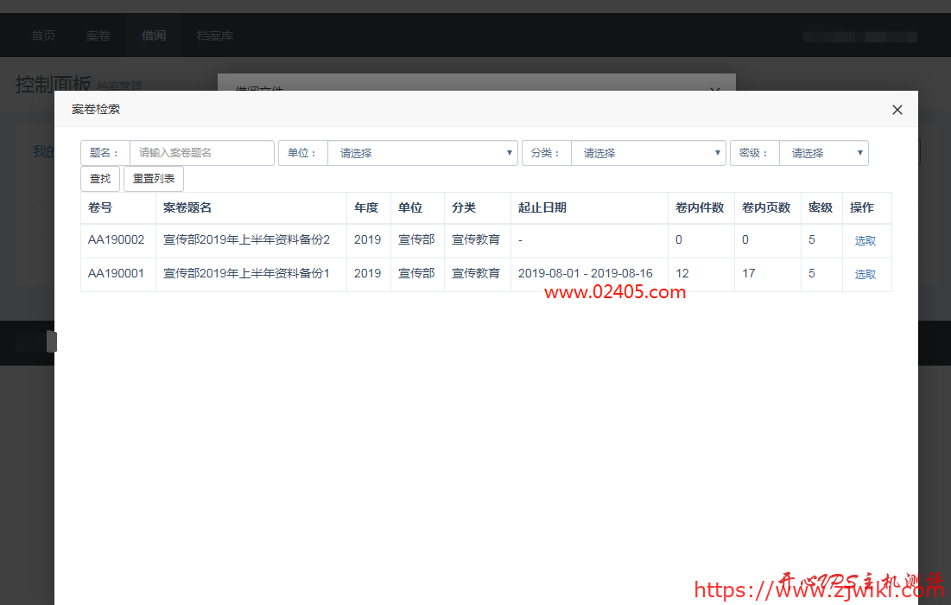Click 宣传部 link on row AA190002
Image resolution: width=951 pixels, height=605 pixels.
(x=416, y=239)
